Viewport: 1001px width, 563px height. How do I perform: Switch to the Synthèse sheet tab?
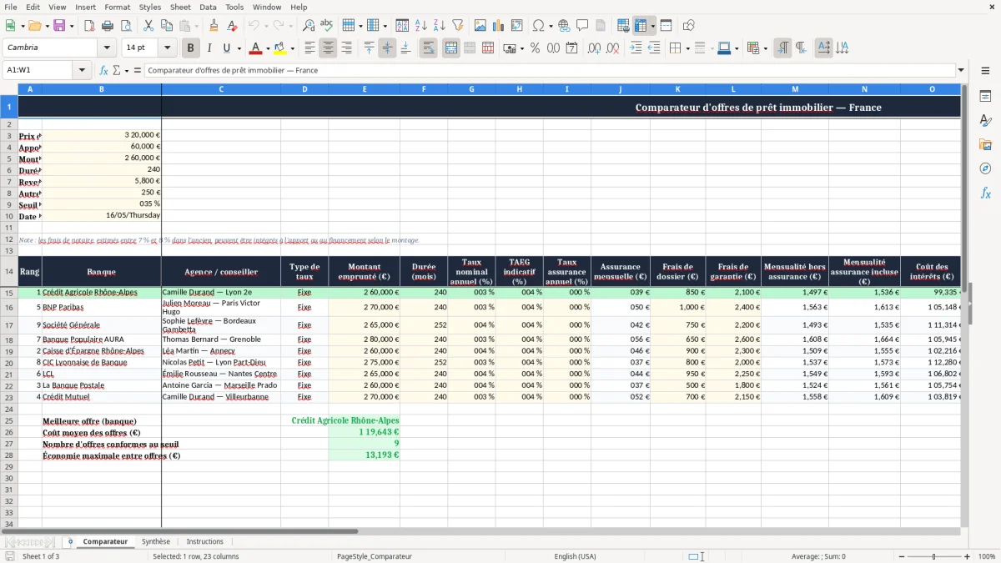[156, 541]
